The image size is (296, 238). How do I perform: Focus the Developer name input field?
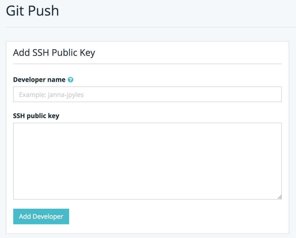(x=147, y=94)
